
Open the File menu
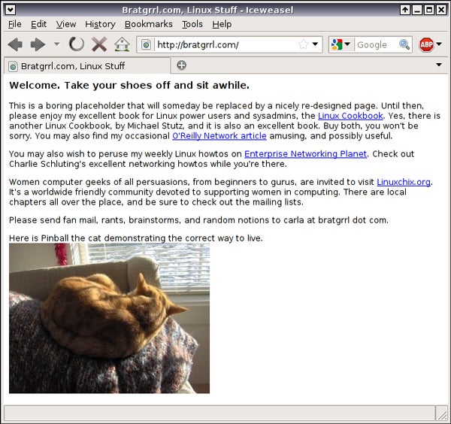click(x=15, y=24)
